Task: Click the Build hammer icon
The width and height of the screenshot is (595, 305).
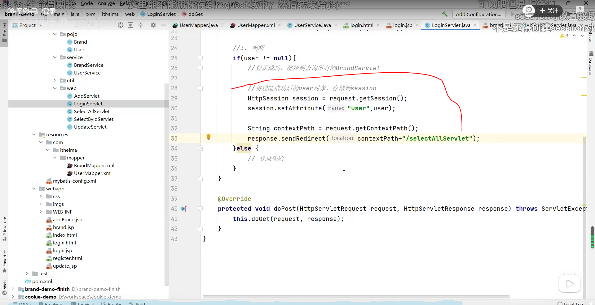Action: 445,14
